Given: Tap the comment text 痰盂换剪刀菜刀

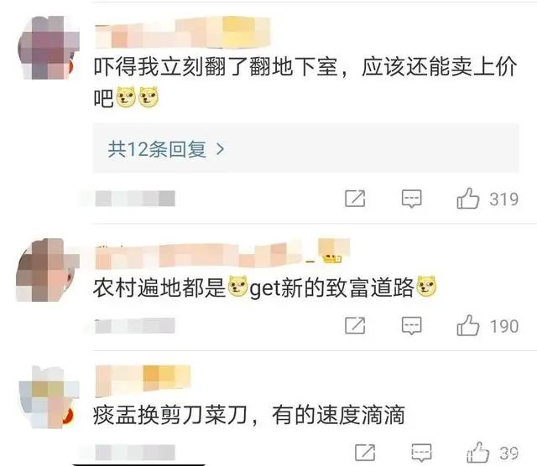Looking at the screenshot, I should click(169, 415).
